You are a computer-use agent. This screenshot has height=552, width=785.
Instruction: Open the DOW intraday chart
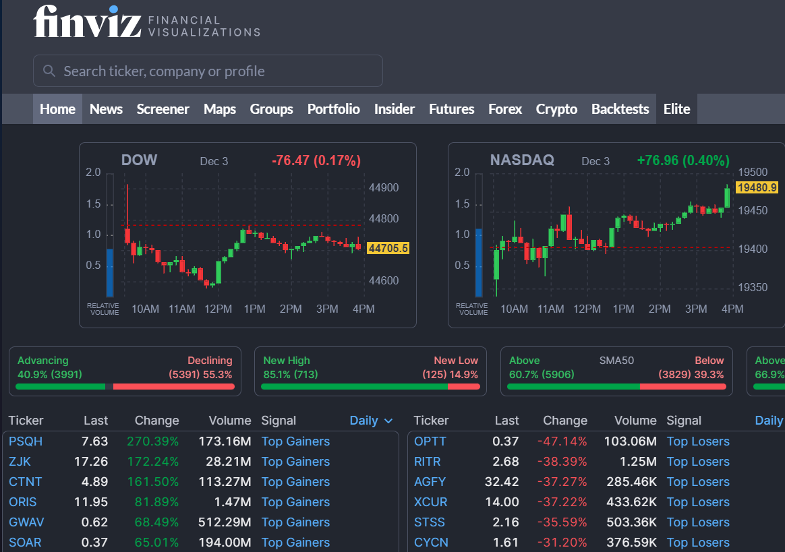(x=248, y=235)
